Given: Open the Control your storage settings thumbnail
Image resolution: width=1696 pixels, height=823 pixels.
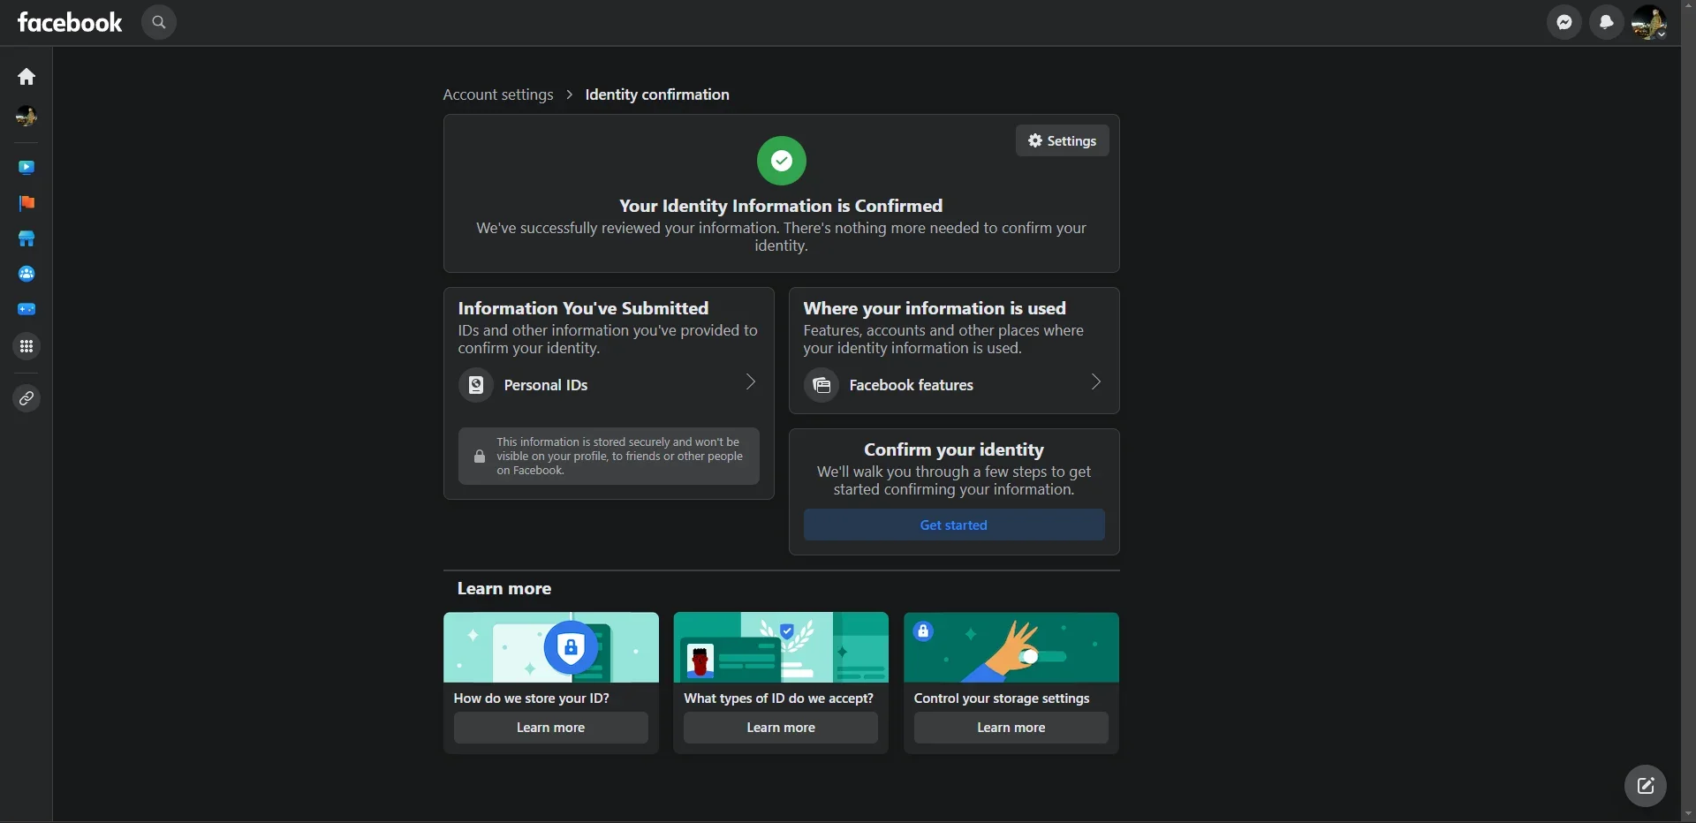Looking at the screenshot, I should [1011, 647].
